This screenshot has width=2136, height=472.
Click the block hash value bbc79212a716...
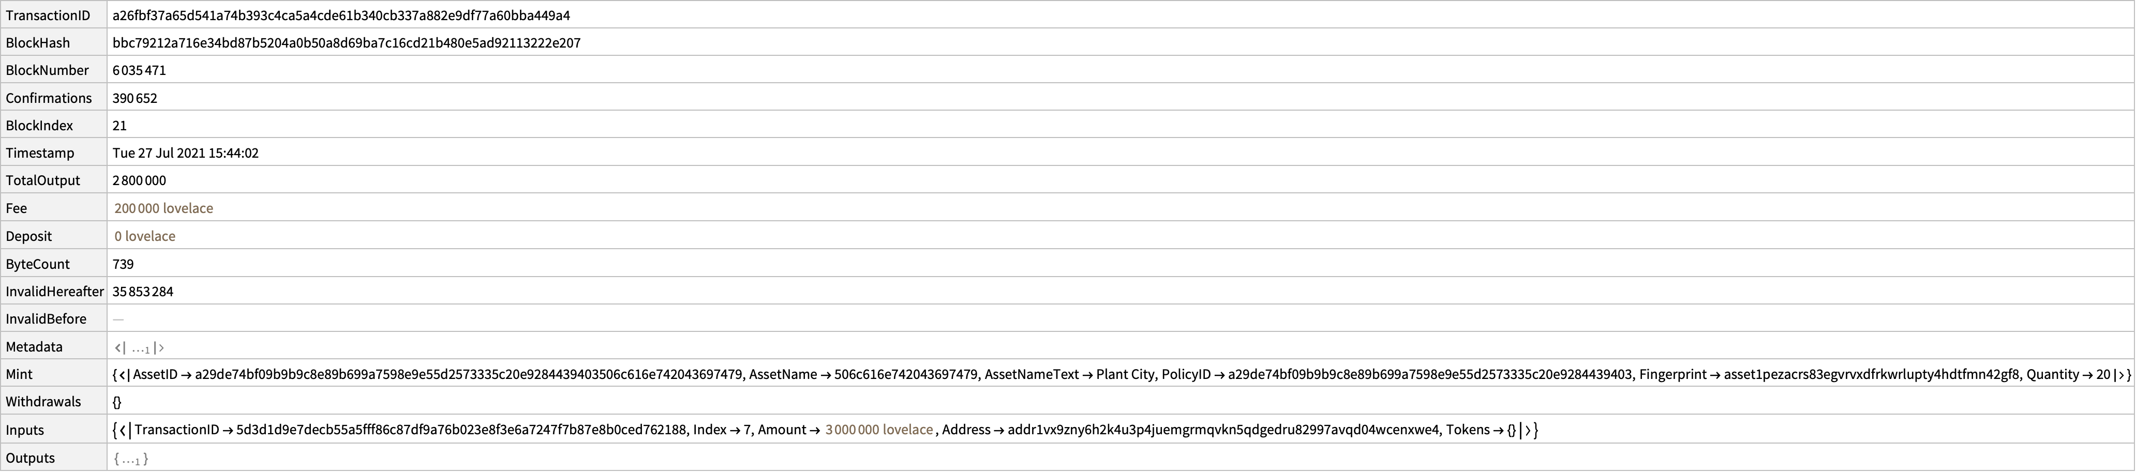click(347, 43)
